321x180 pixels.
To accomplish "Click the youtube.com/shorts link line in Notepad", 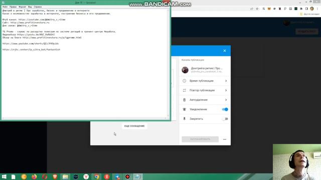I will [x=31, y=43].
